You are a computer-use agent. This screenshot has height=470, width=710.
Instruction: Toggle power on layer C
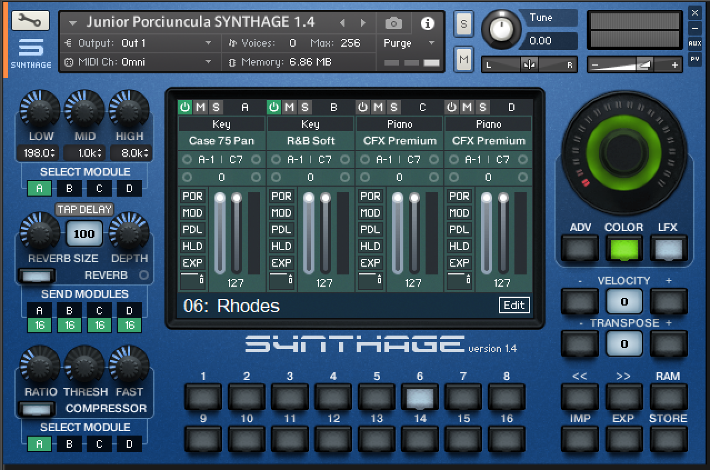coord(363,107)
